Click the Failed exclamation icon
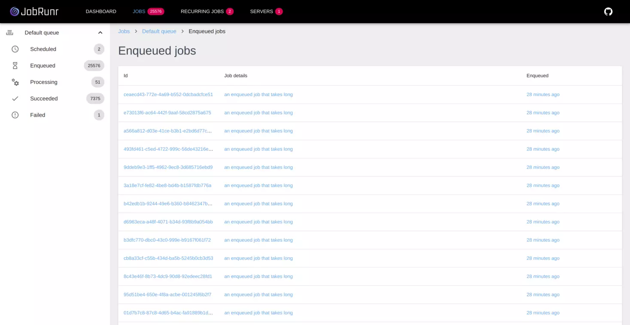Viewport: 630px width, 325px height. tap(15, 115)
